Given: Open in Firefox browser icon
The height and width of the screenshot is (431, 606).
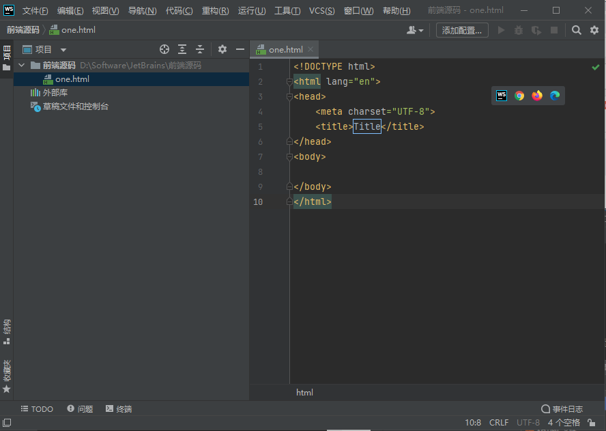Looking at the screenshot, I should [x=537, y=96].
